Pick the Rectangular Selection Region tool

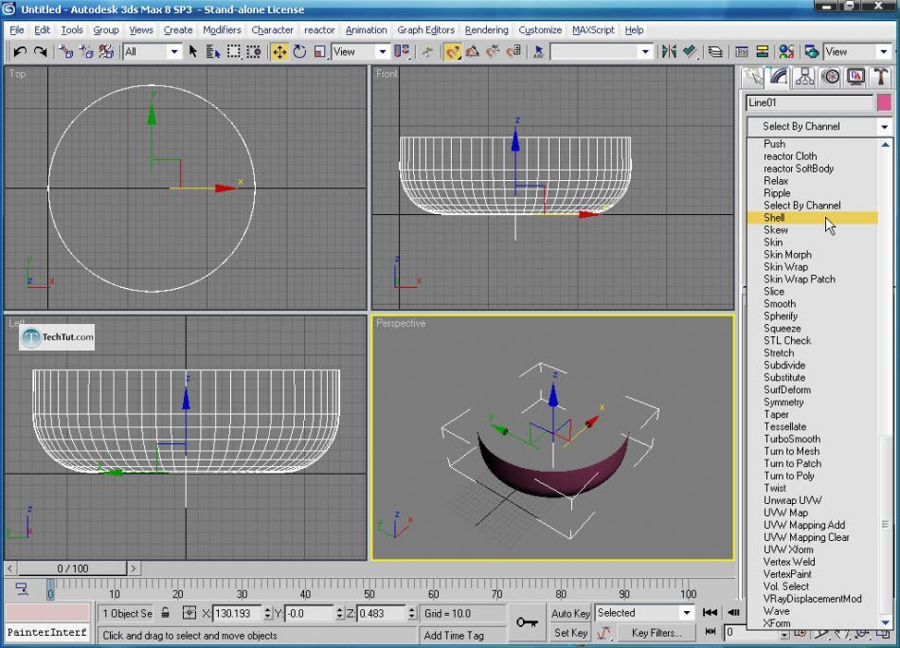[234, 52]
